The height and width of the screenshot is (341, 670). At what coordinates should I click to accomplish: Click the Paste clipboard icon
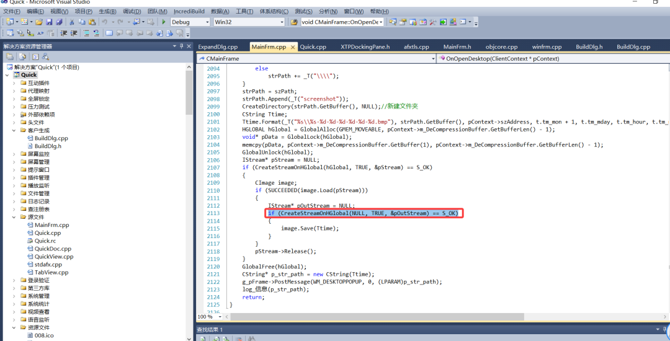[91, 22]
